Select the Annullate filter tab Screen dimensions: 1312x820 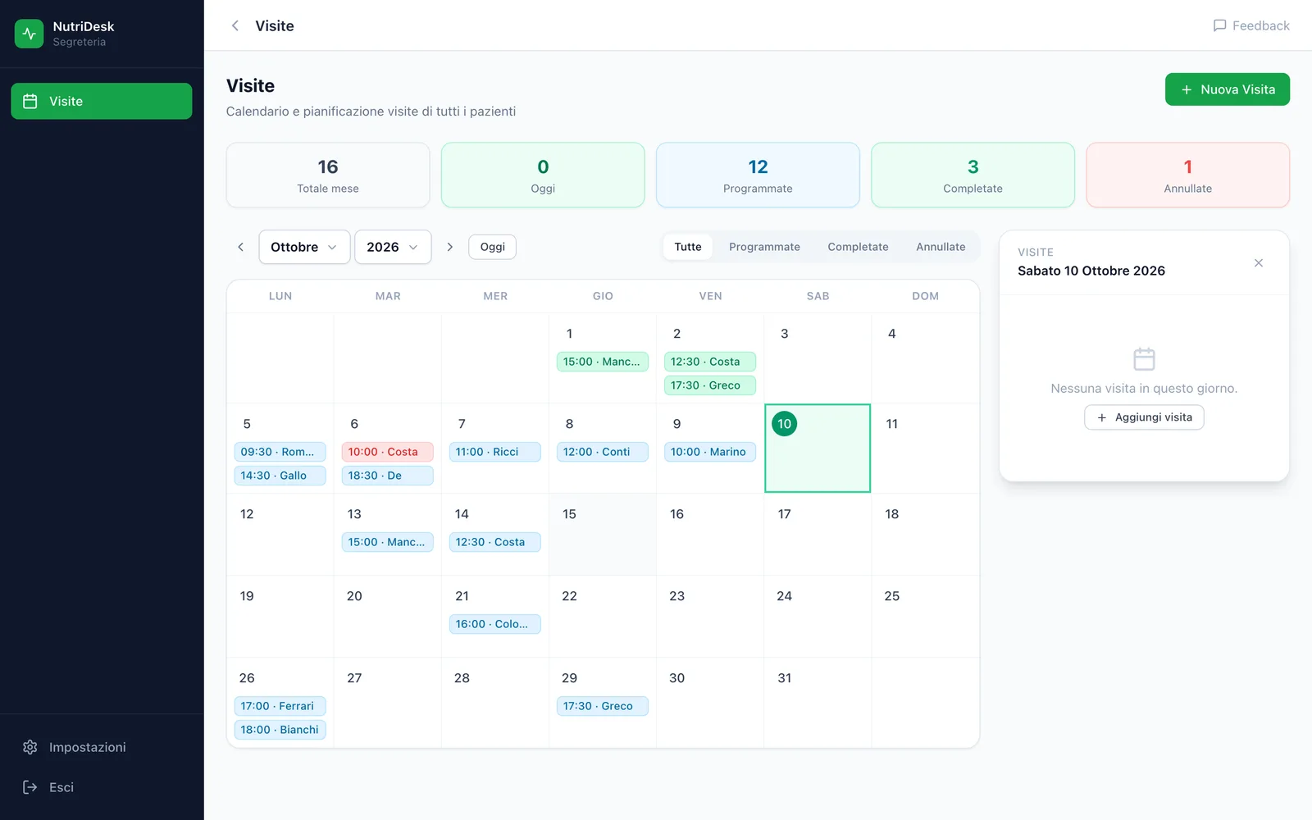click(x=941, y=247)
